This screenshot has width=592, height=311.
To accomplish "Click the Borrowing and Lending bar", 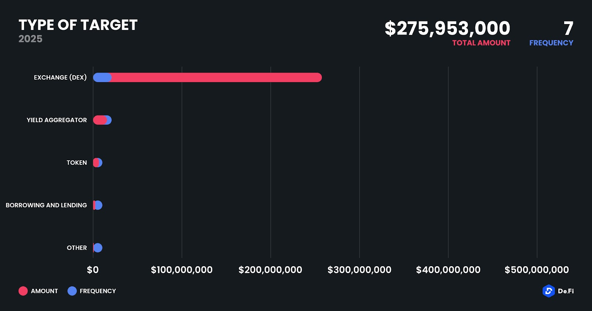I will [98, 205].
